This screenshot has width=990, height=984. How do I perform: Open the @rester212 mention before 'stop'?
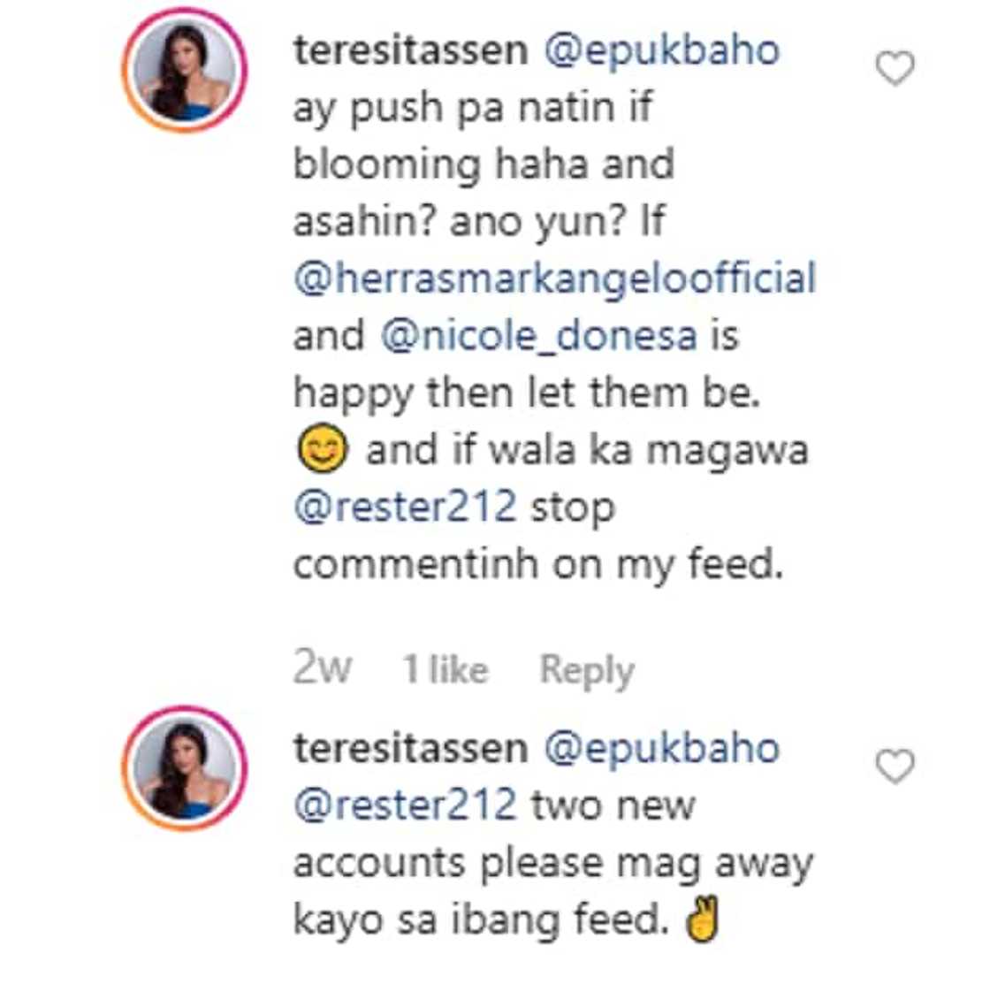pos(404,507)
